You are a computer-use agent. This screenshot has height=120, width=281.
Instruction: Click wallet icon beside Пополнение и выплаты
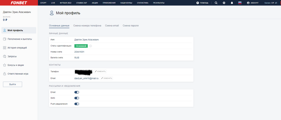5,39
